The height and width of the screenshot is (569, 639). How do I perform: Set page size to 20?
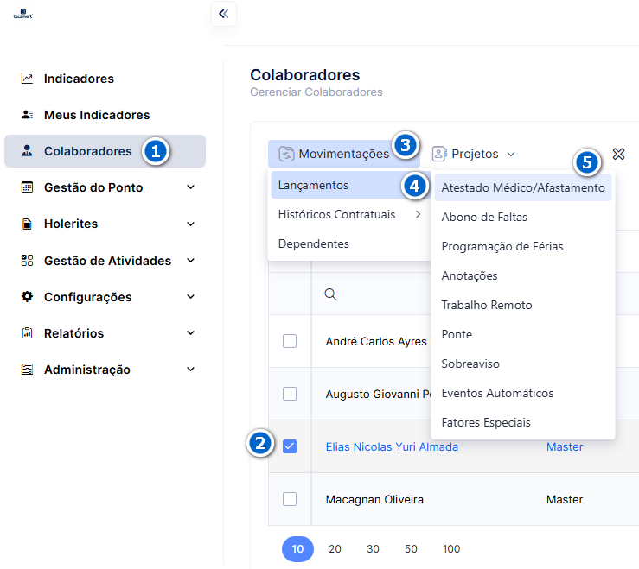point(335,548)
